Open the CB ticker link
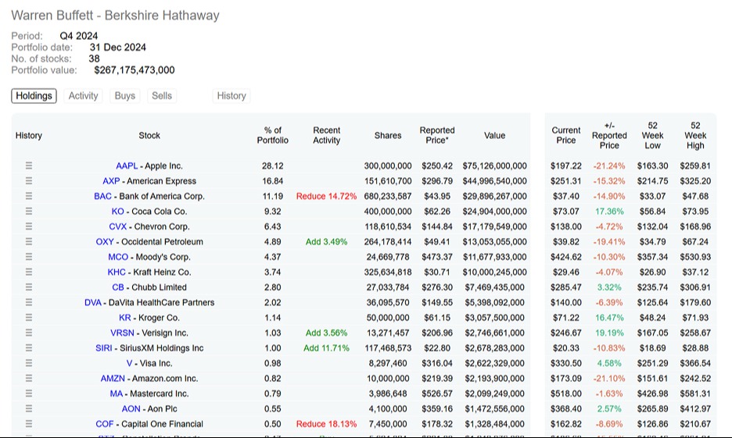 click(x=118, y=287)
